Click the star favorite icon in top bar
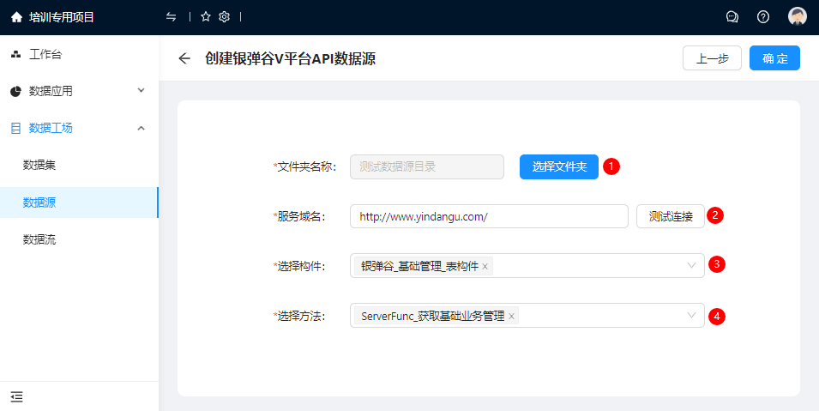Screen dimensions: 819x411 point(206,17)
